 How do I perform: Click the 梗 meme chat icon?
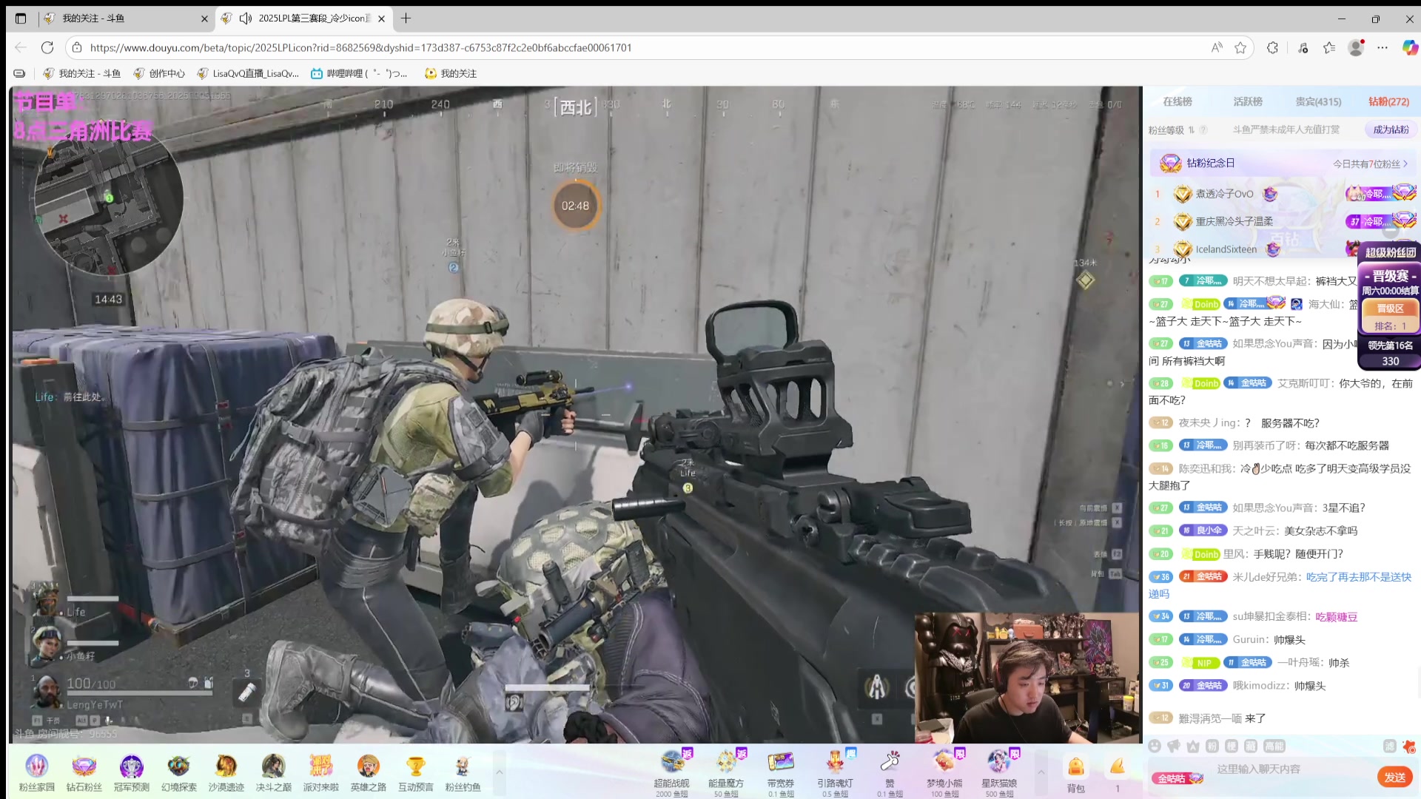(1232, 746)
